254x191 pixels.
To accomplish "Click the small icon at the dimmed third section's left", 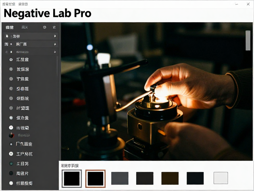I will pyautogui.click(x=6, y=52).
